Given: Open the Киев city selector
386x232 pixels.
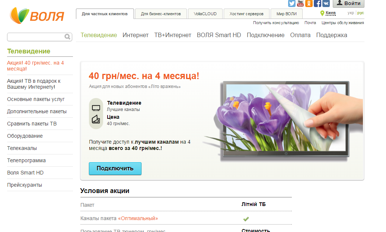Looking at the screenshot, I should (x=331, y=13).
